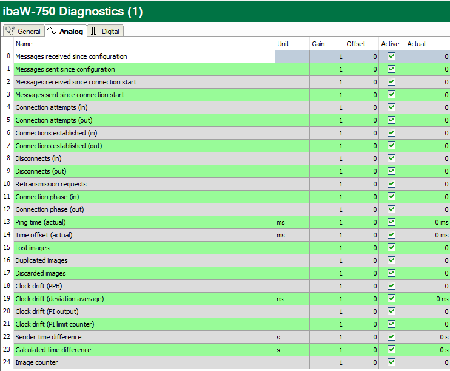The image size is (450, 371).
Task: Click the ms unit cell for Time offset
Action: pyautogui.click(x=292, y=235)
